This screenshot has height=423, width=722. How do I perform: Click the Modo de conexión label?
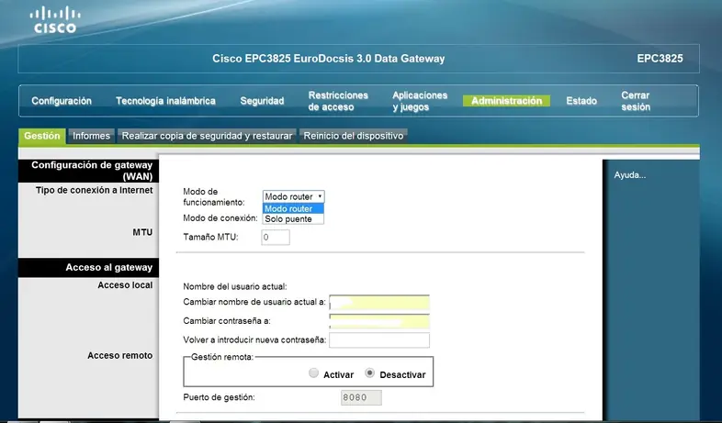point(220,218)
